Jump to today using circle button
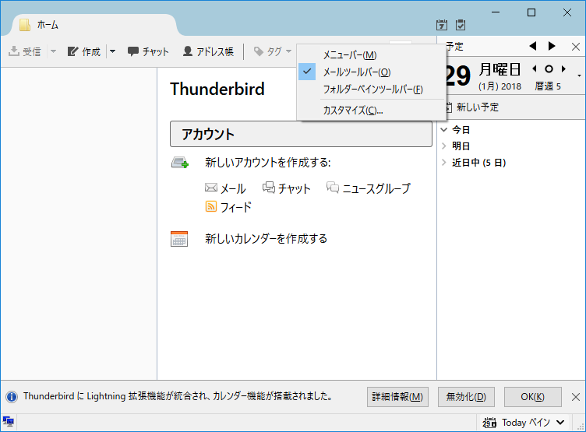The height and width of the screenshot is (432, 586). point(549,68)
